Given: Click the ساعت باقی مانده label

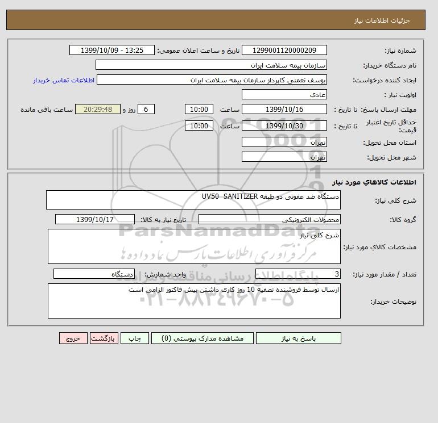Looking at the screenshot, I should point(47,110).
